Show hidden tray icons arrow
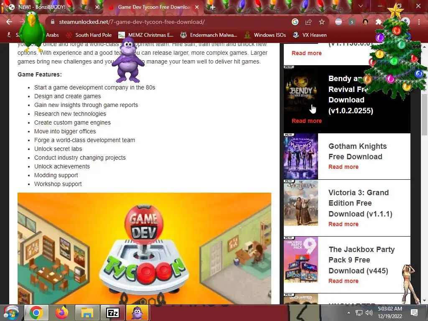This screenshot has width=428, height=321. pos(349,313)
